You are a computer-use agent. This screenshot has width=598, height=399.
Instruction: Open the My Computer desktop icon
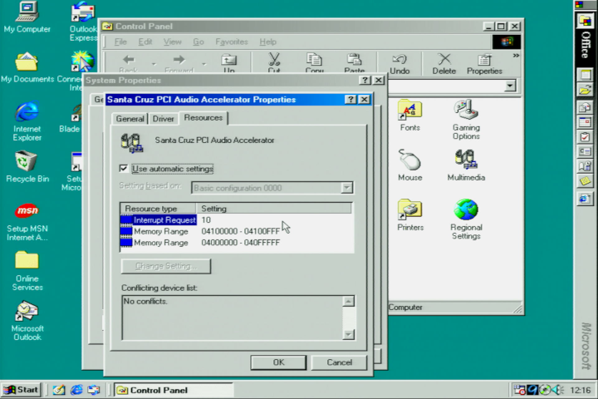27,17
